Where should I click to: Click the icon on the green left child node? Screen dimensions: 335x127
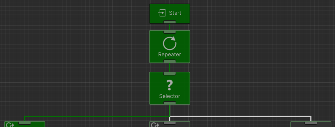tap(10, 125)
